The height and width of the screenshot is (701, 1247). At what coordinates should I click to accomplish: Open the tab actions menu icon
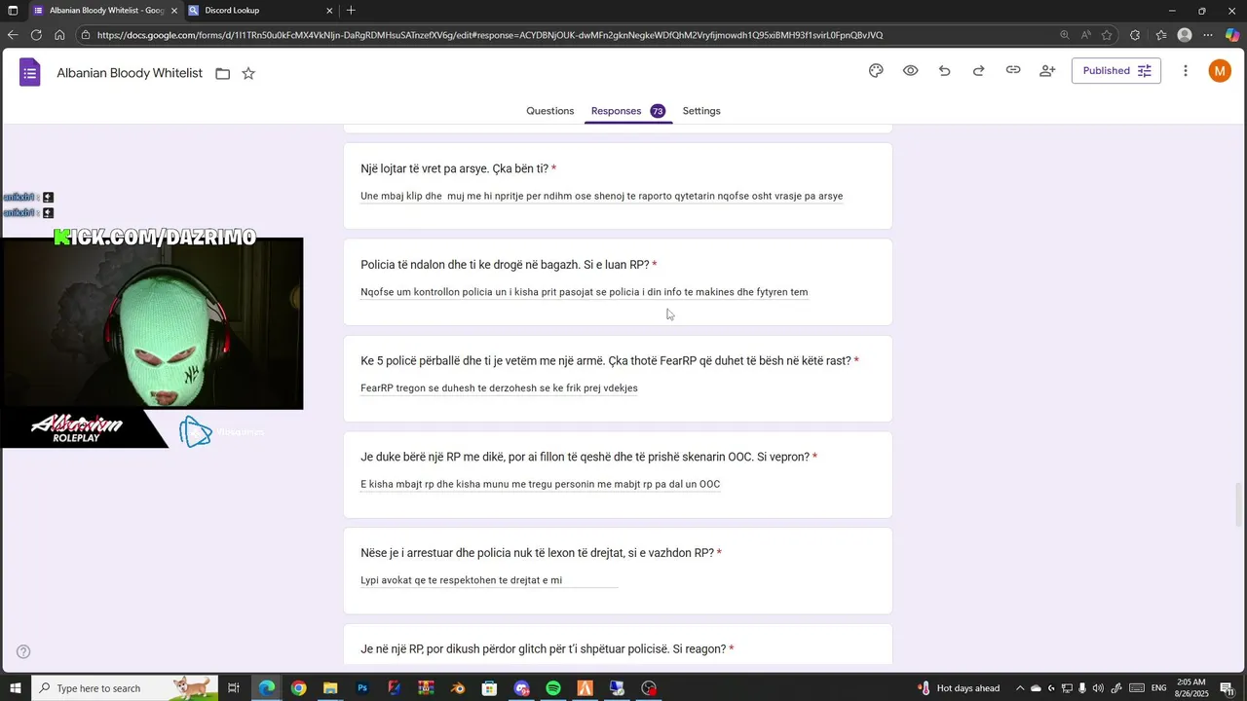(13, 11)
